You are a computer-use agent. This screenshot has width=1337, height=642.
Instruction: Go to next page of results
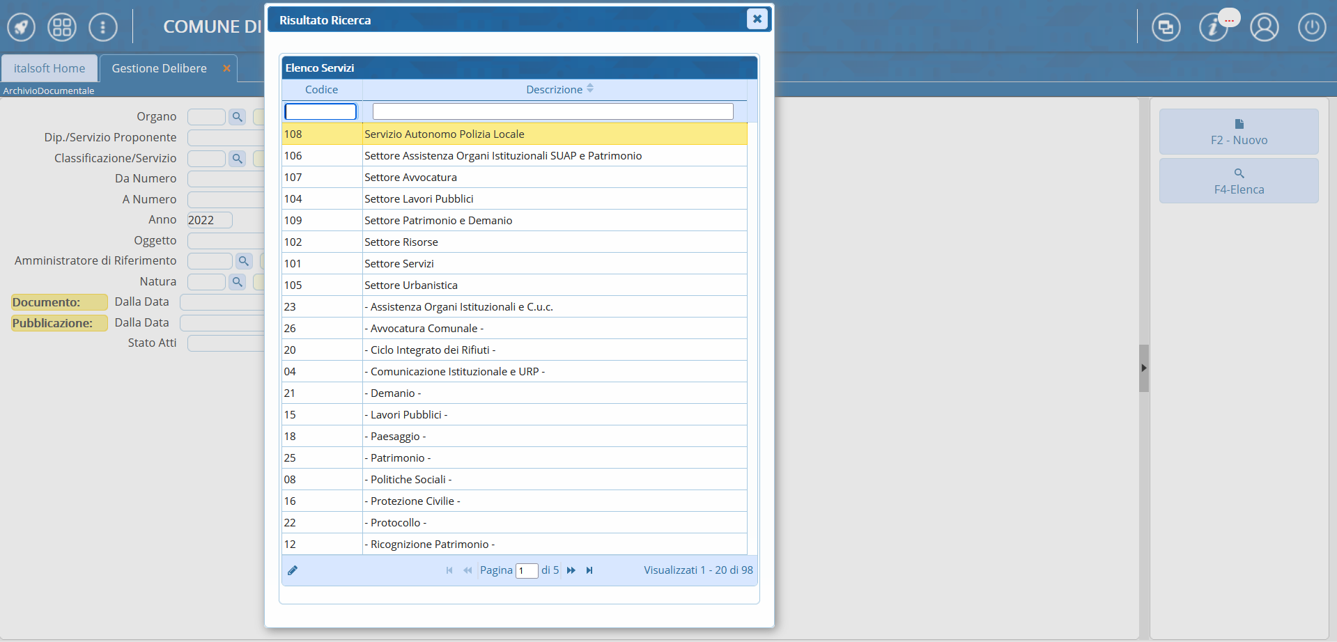(x=571, y=570)
